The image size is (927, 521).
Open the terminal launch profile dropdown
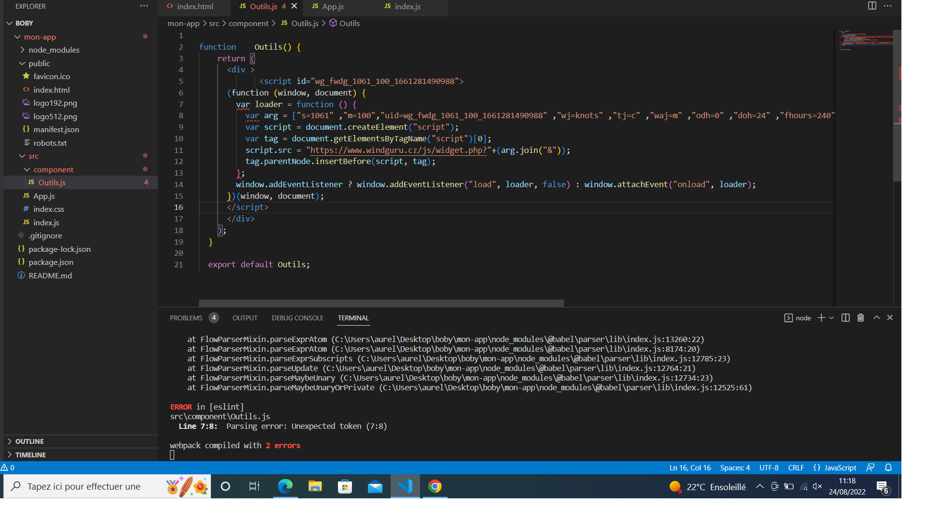[x=831, y=318]
